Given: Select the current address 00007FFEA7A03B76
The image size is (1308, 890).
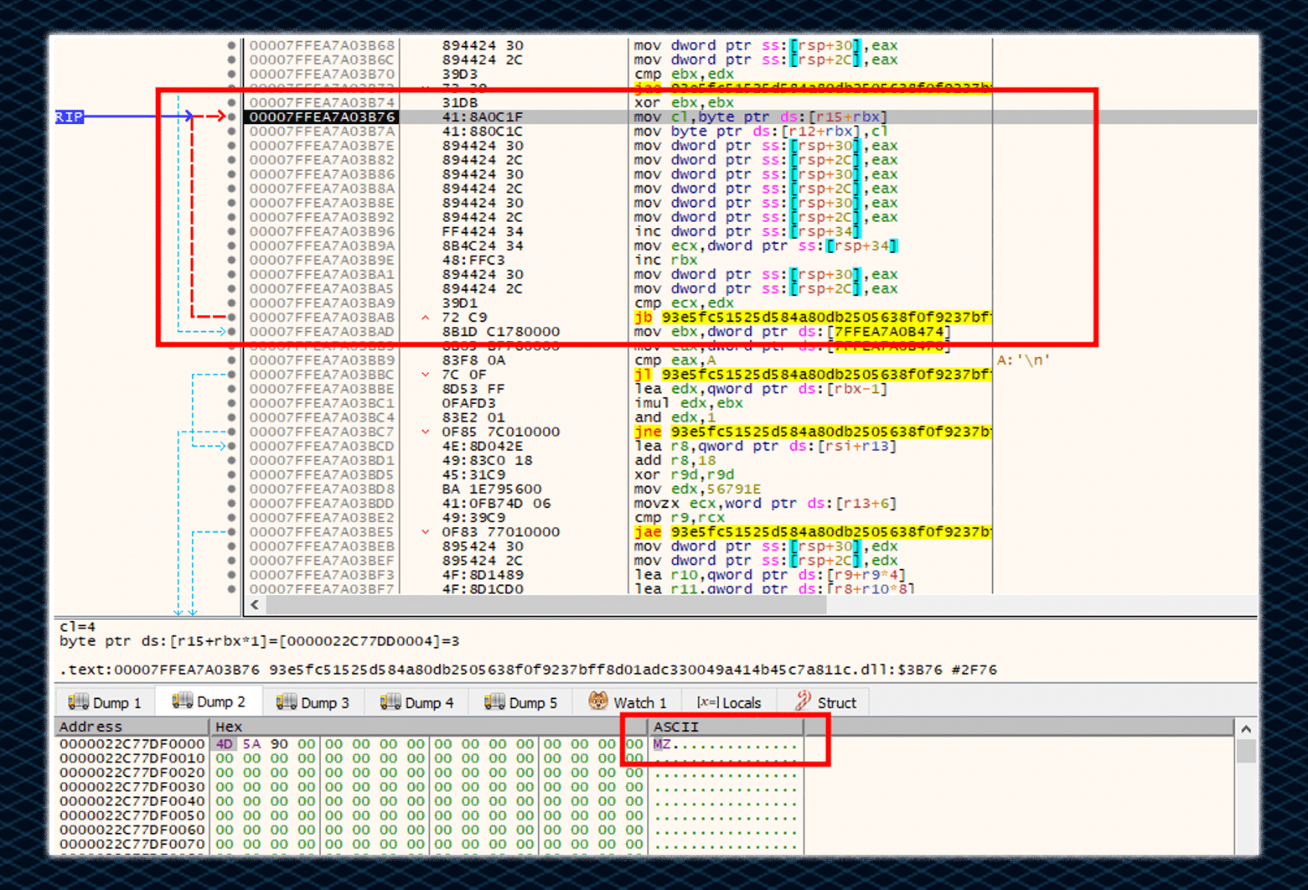Looking at the screenshot, I should [322, 117].
